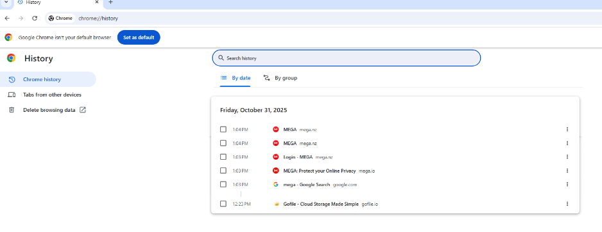This screenshot has height=232, width=602.
Task: Open Chrome history in sidebar
Action: coord(47,79)
